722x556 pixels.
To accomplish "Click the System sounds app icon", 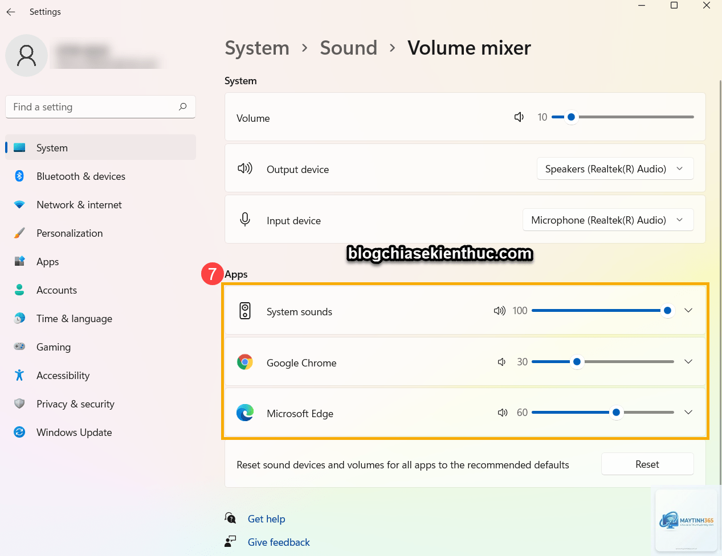I will point(245,311).
